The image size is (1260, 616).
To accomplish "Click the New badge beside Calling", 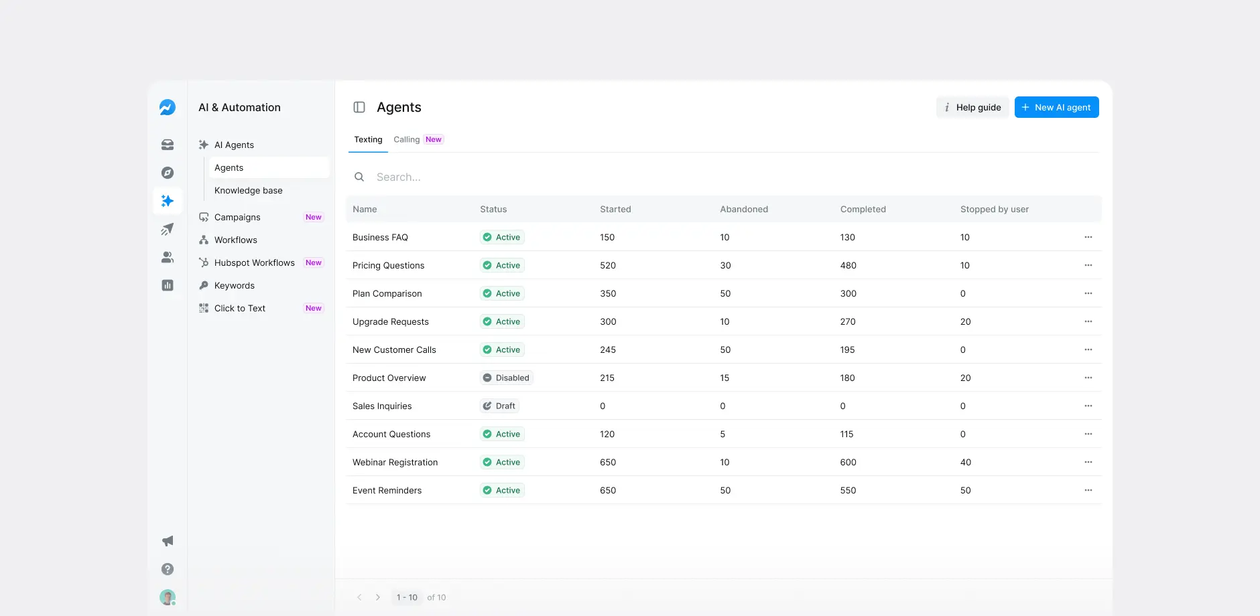I will 434,139.
